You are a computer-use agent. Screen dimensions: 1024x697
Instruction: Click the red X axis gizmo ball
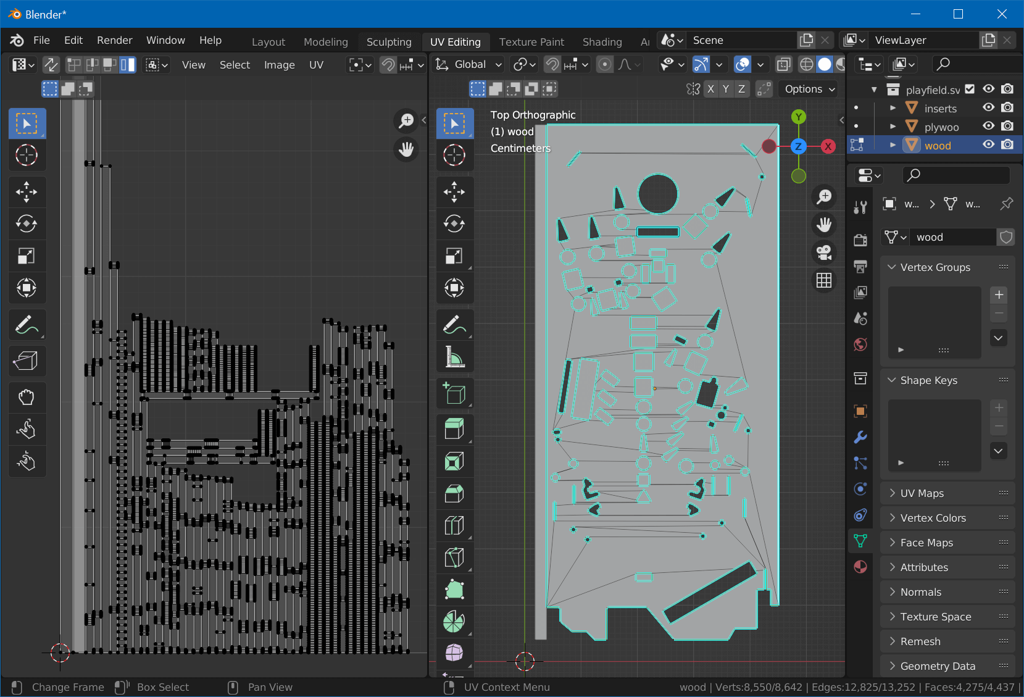click(x=828, y=146)
